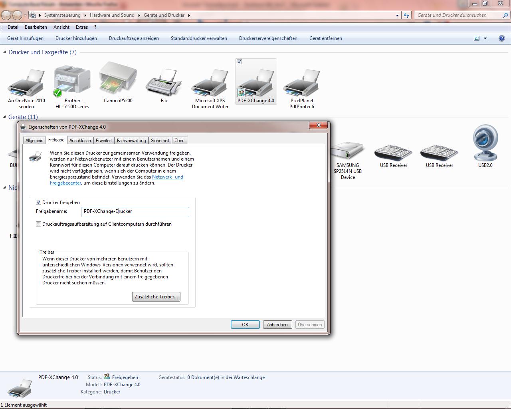Open the Datei menu
The width and height of the screenshot is (511, 409).
(13, 27)
